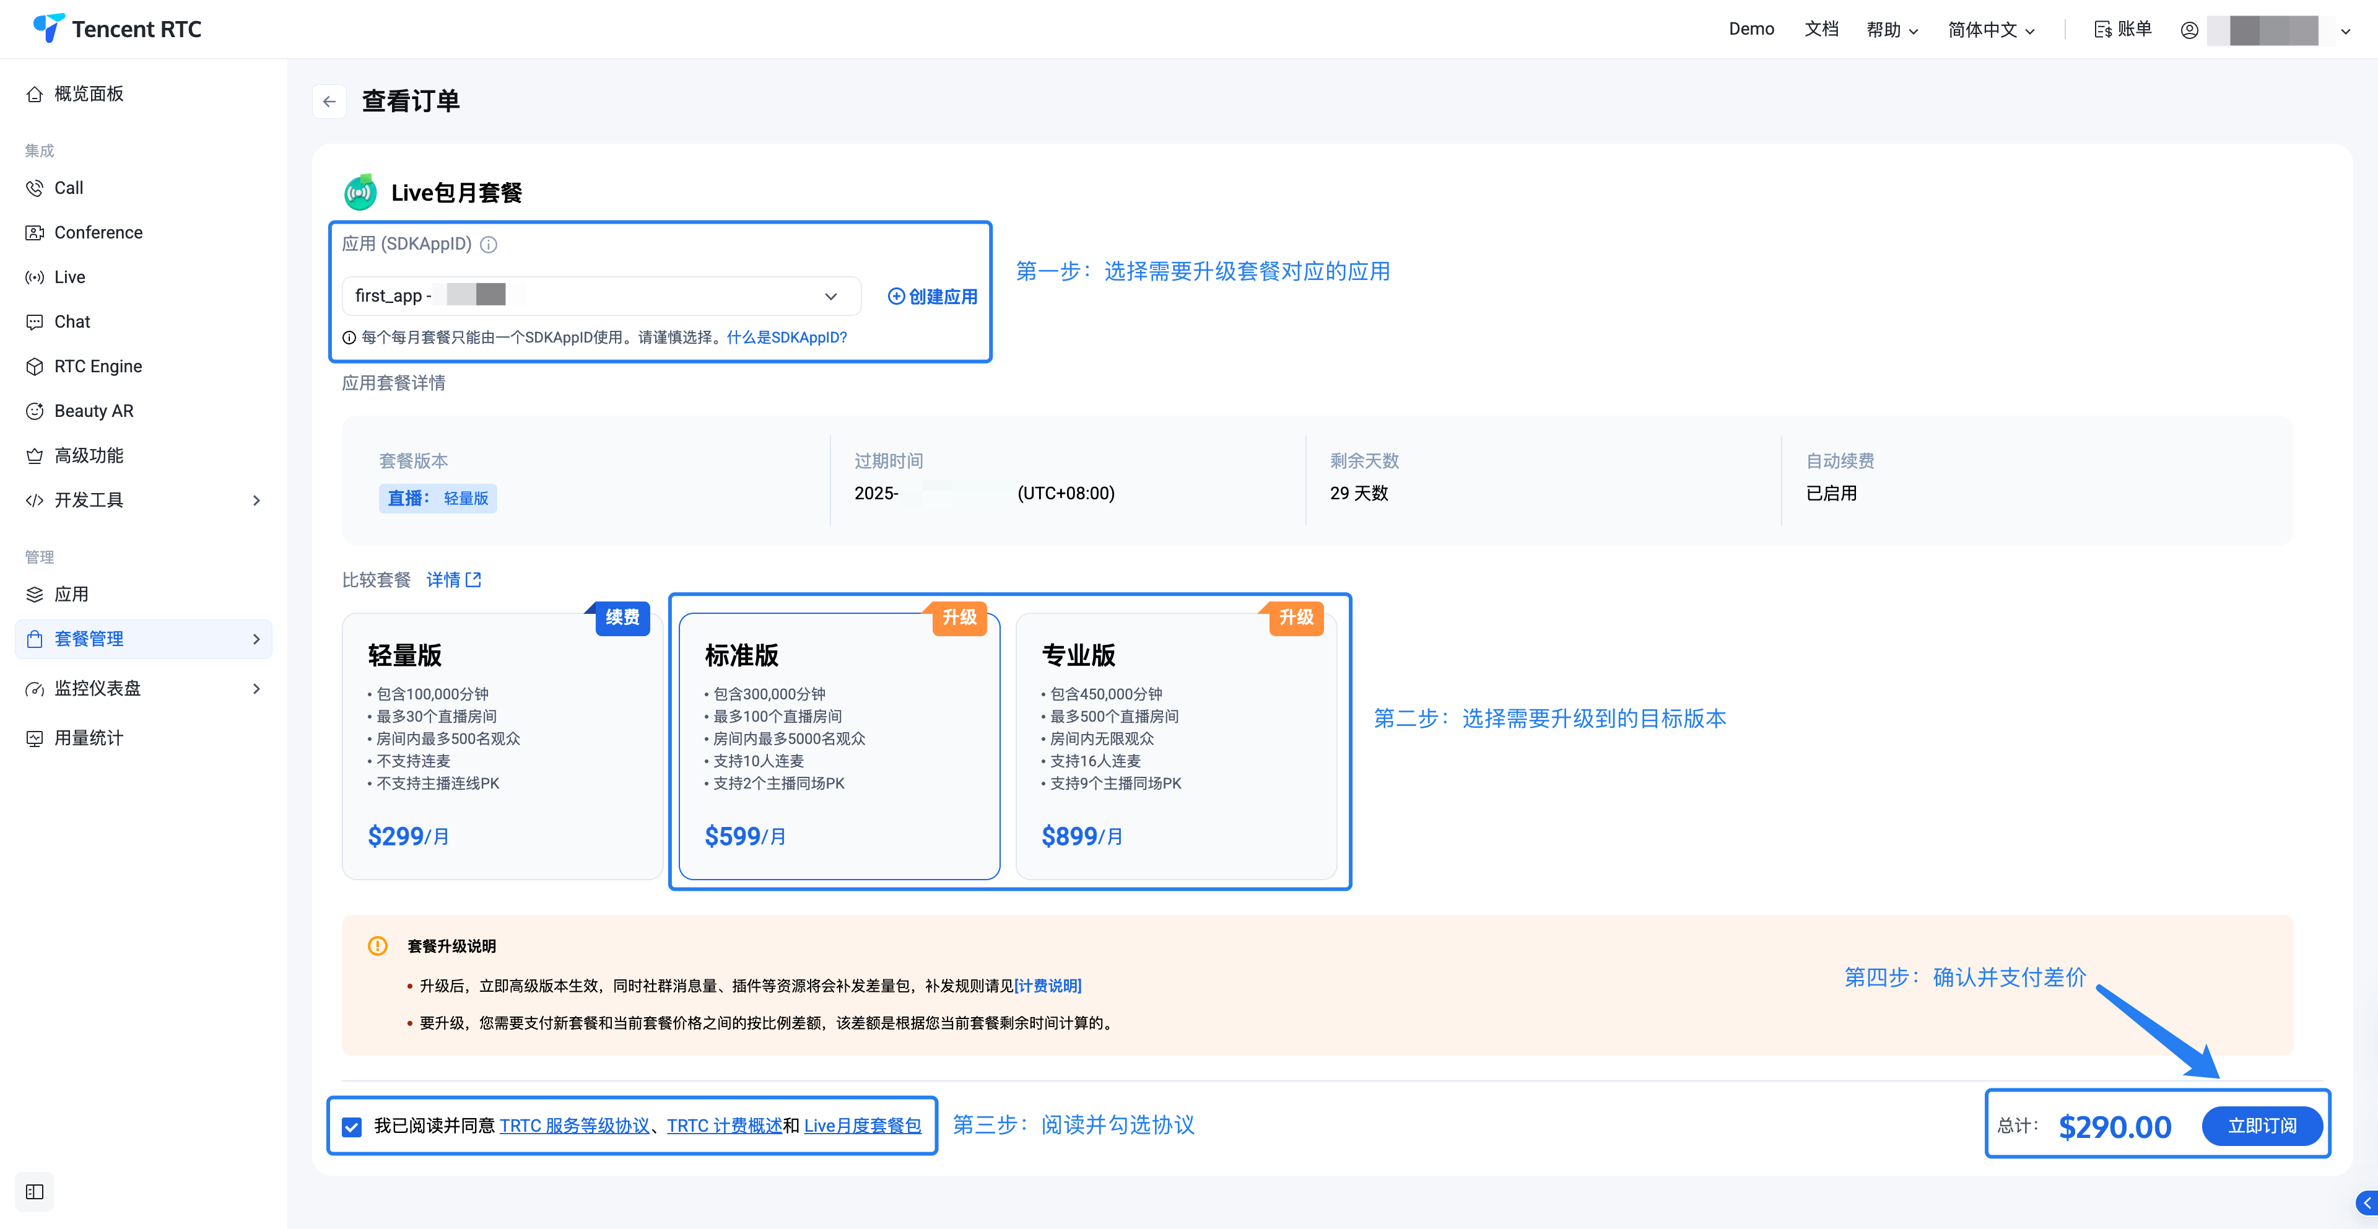Uncheck the agreement checkbox 我已阅读并同意
The height and width of the screenshot is (1229, 2378).
[x=352, y=1127]
